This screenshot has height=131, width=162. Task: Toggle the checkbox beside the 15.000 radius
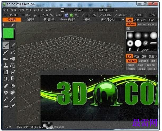tap(5, 15)
